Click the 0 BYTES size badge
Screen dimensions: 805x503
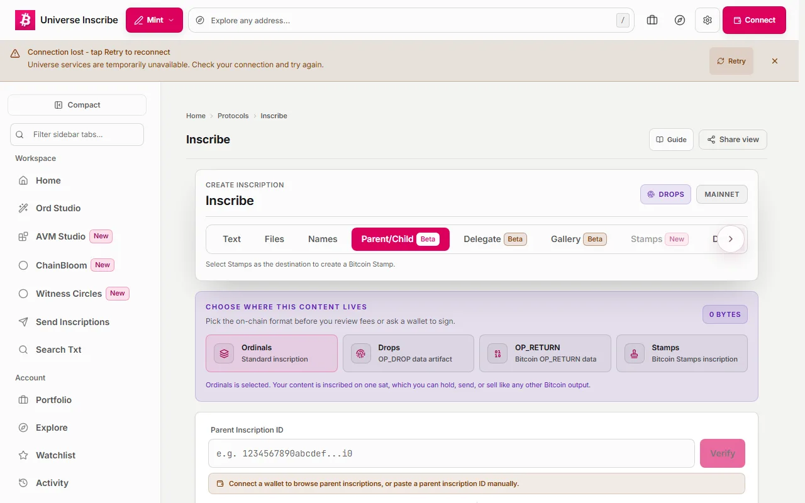725,314
